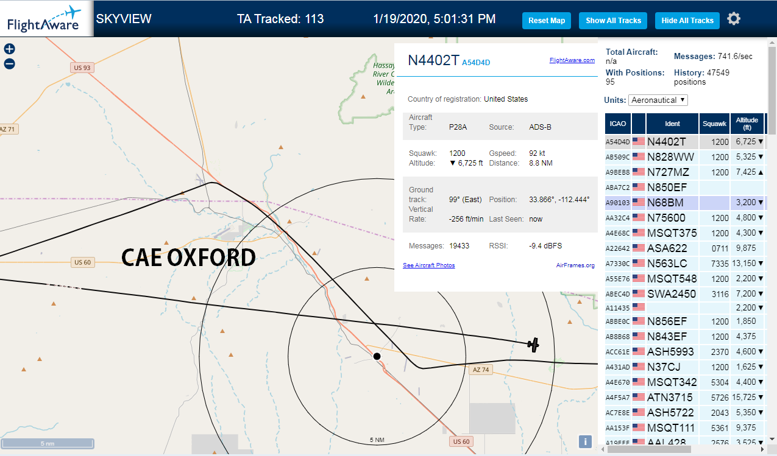
Task: Zoom in with the plus icon
Action: [9, 49]
